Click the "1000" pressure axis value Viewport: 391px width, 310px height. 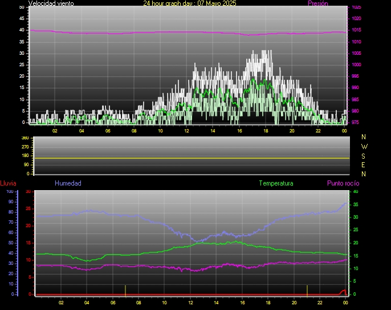[356, 65]
